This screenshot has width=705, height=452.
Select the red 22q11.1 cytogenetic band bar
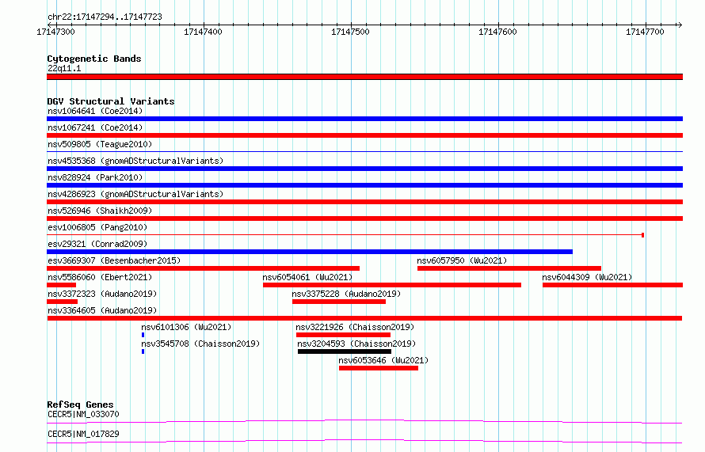pos(364,77)
